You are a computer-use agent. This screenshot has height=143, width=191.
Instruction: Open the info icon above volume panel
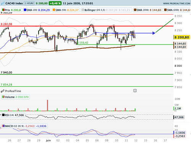pos(135,91)
